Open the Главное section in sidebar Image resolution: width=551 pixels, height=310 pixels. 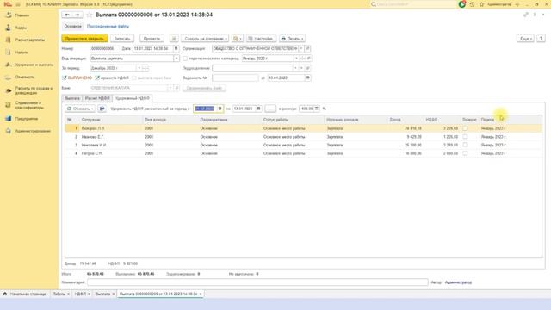pos(22,15)
